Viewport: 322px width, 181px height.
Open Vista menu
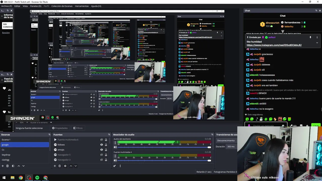pyautogui.click(x=25, y=6)
